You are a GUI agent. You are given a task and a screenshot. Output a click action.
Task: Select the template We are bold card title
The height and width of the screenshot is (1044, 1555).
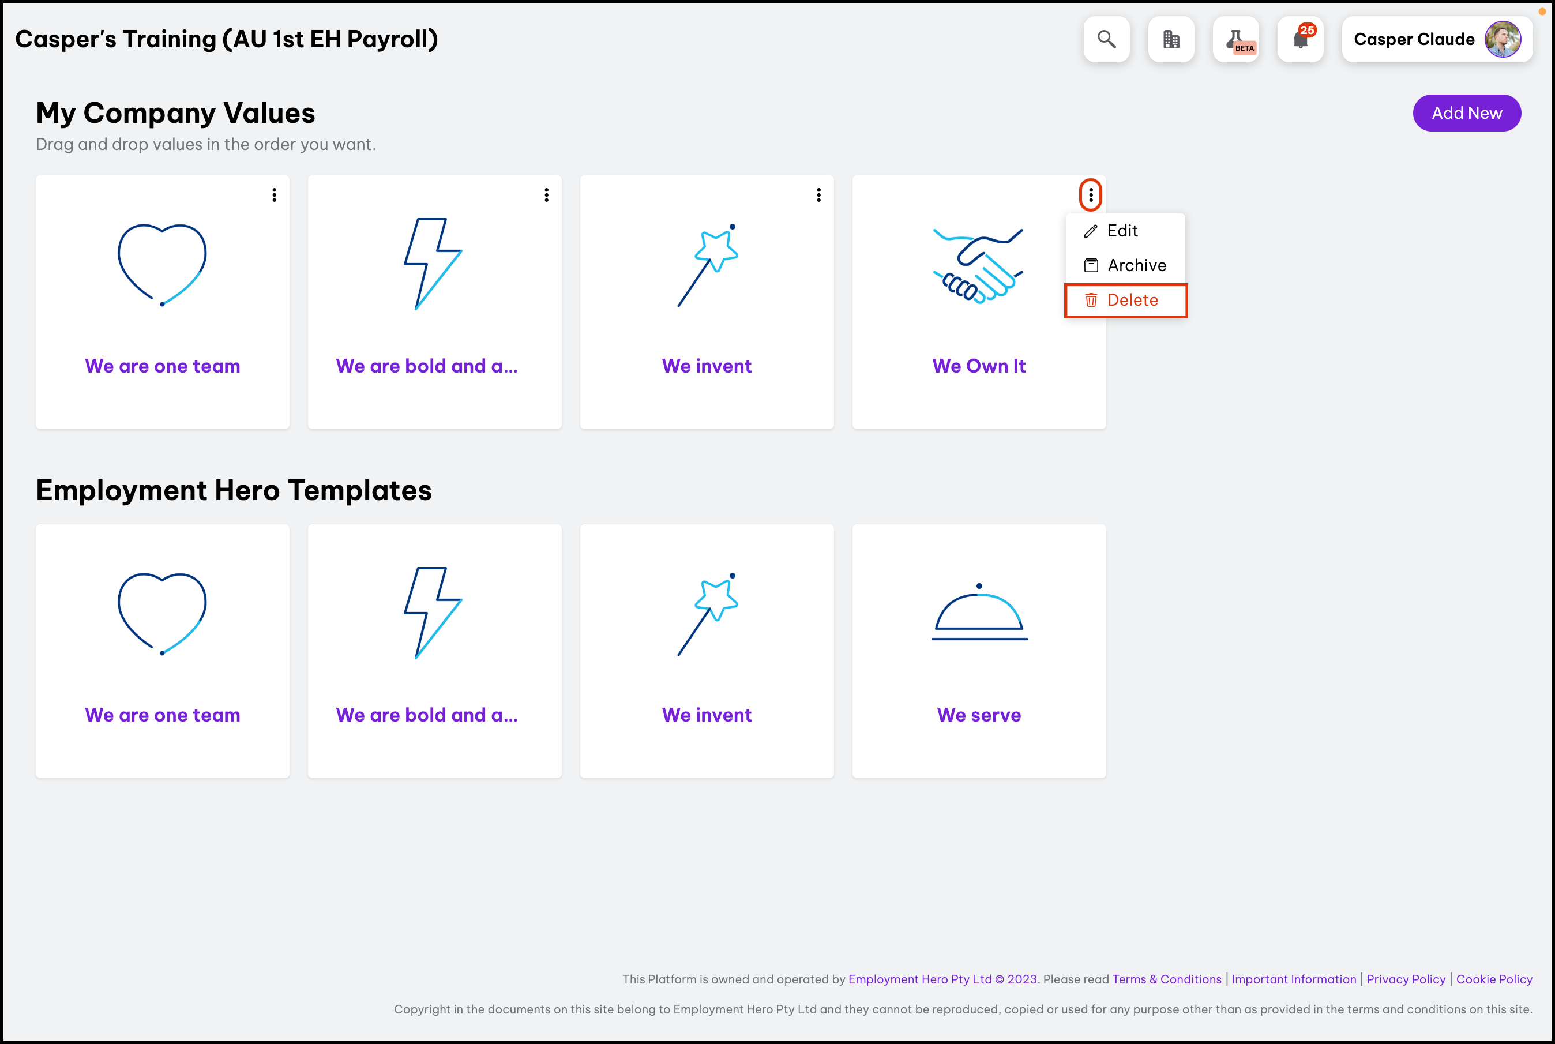pyautogui.click(x=427, y=715)
